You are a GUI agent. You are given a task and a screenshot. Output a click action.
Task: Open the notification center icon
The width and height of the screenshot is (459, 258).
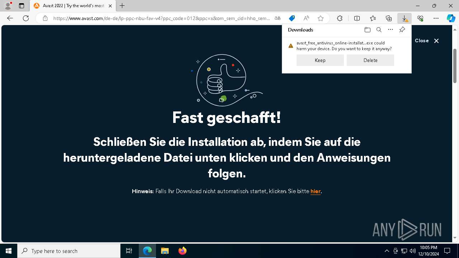tap(447, 251)
